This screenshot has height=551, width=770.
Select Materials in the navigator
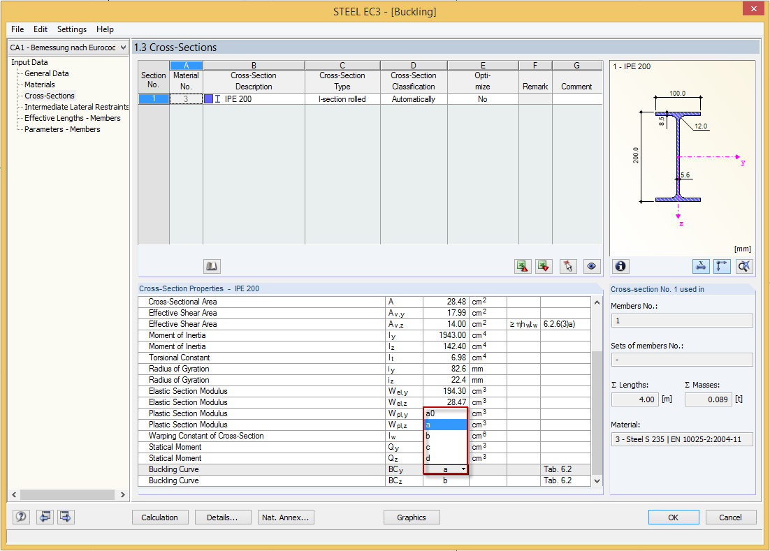40,85
